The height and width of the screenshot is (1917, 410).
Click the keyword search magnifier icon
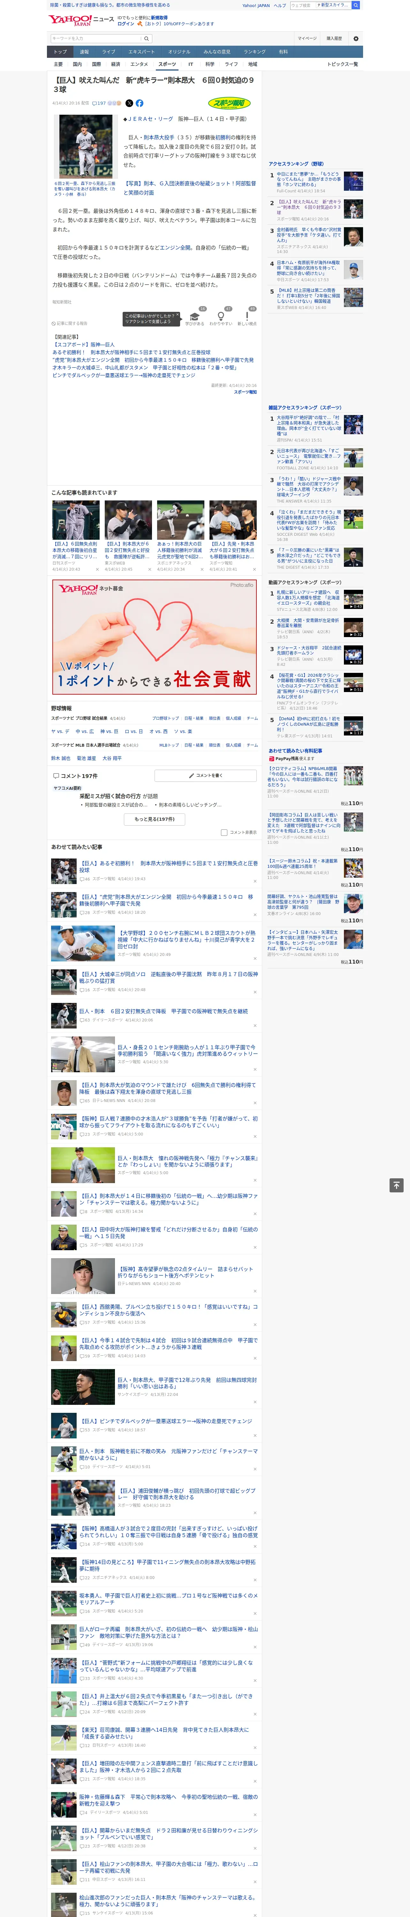pyautogui.click(x=147, y=39)
